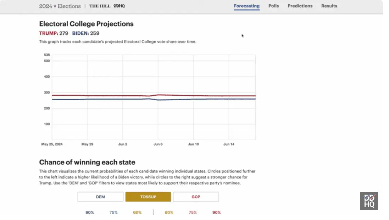Select the GOP state filter
This screenshot has width=389, height=220.
pos(196,197)
